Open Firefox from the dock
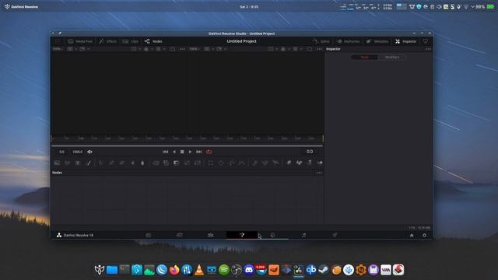The height and width of the screenshot is (280, 498). (174, 270)
